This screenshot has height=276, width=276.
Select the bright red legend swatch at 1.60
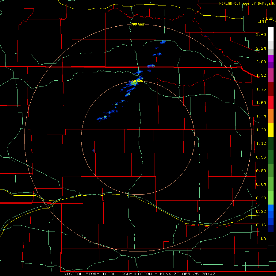271,102
